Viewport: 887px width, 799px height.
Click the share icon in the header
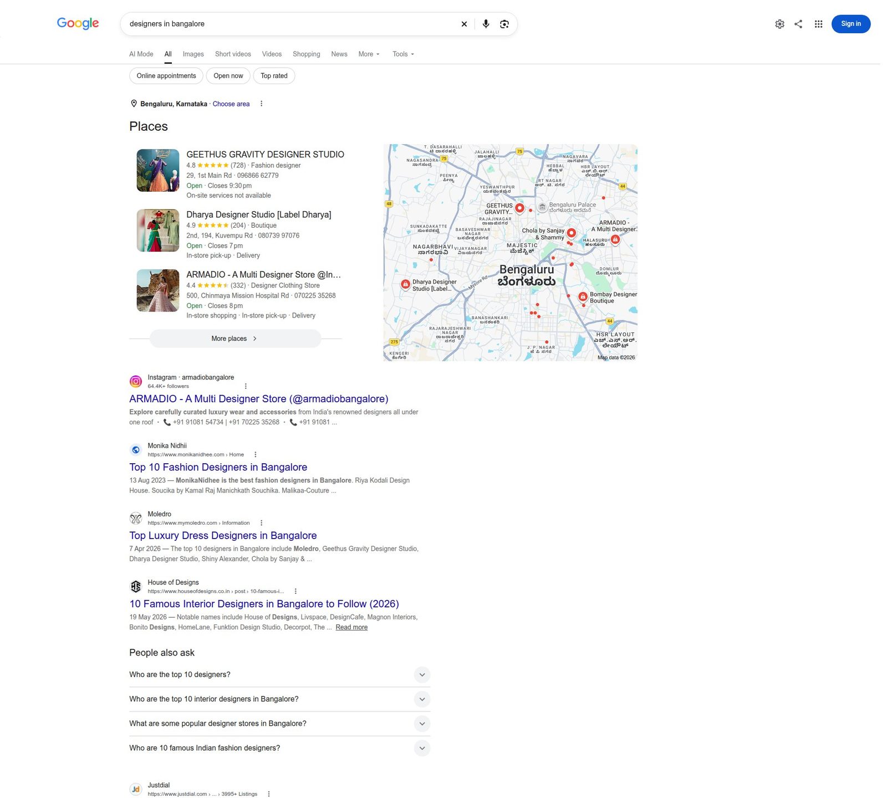[798, 24]
